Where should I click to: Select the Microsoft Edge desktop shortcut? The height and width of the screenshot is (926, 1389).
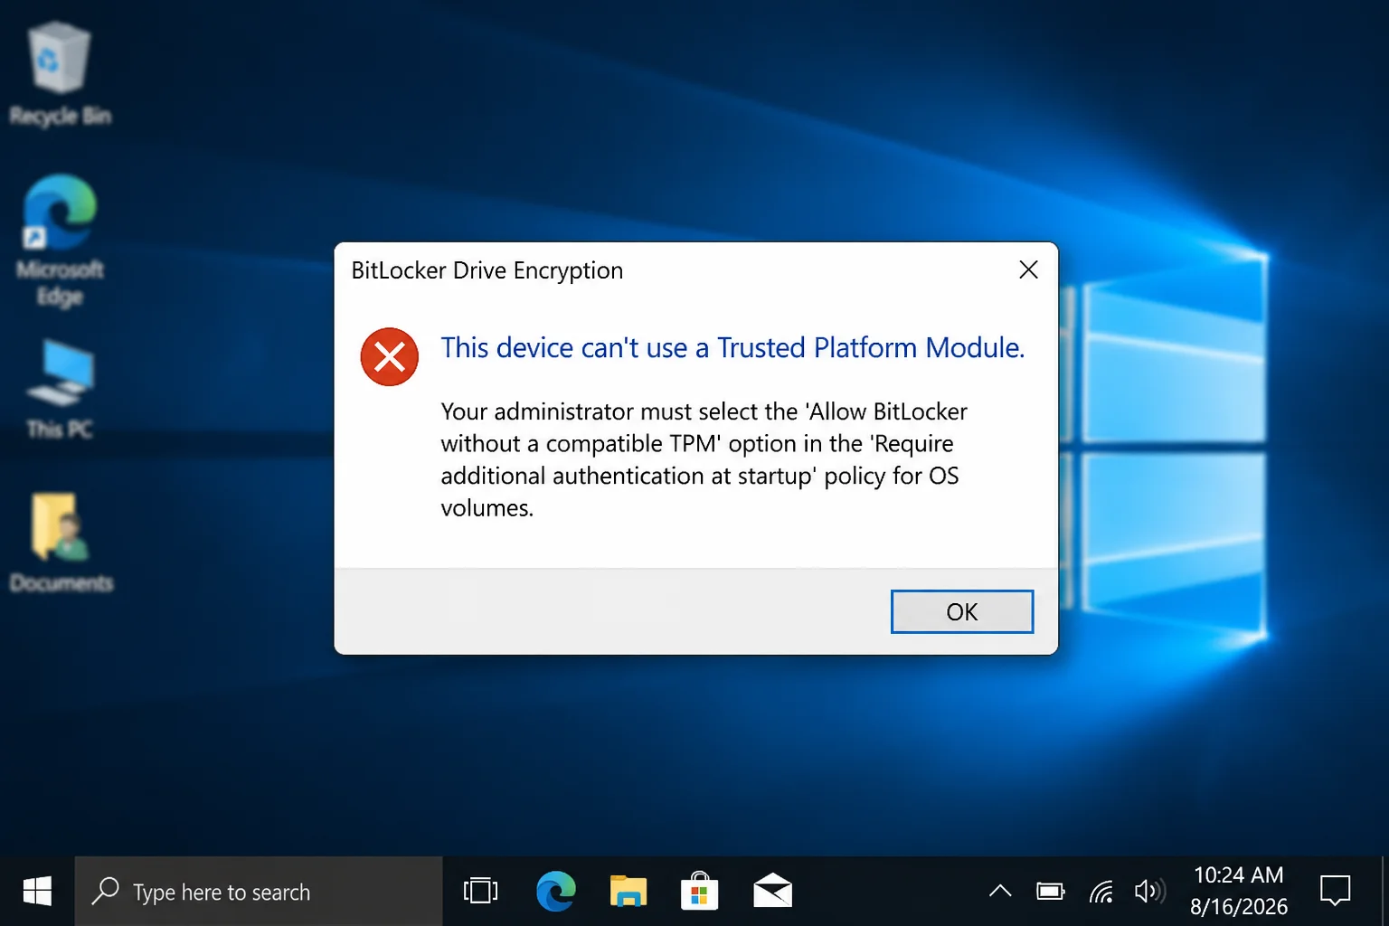60,241
